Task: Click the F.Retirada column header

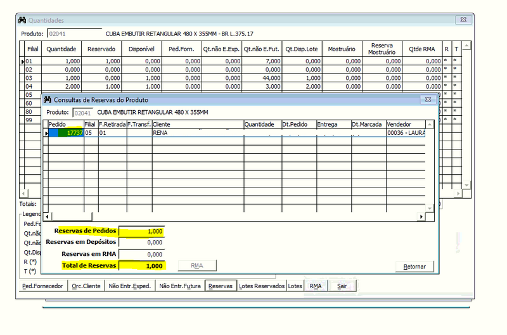Action: 113,124
